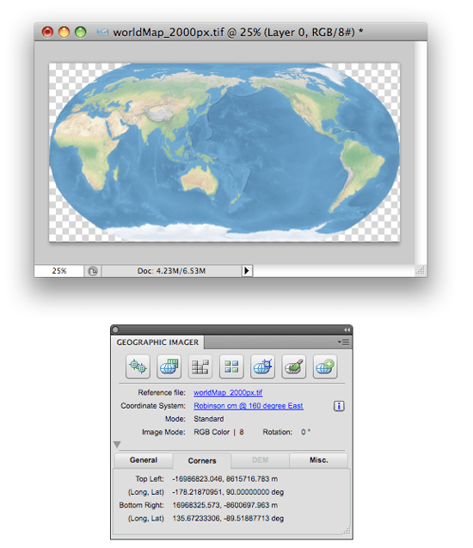Viewport: 473px width, 548px height.
Task: Collapse the panel with double-arrow icon
Action: 347,330
